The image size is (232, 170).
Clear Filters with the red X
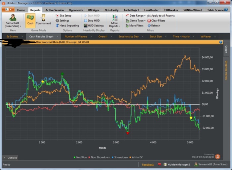[156, 21]
